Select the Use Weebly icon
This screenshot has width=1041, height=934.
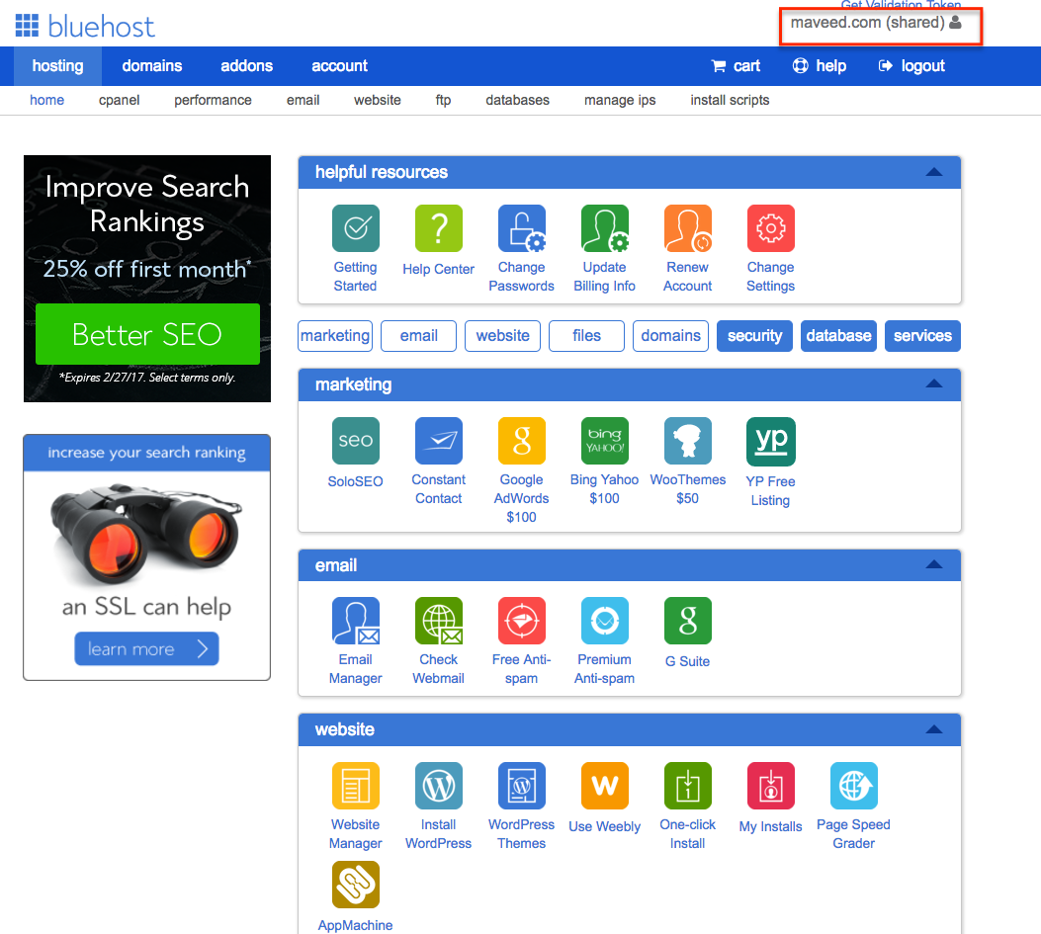tap(604, 787)
